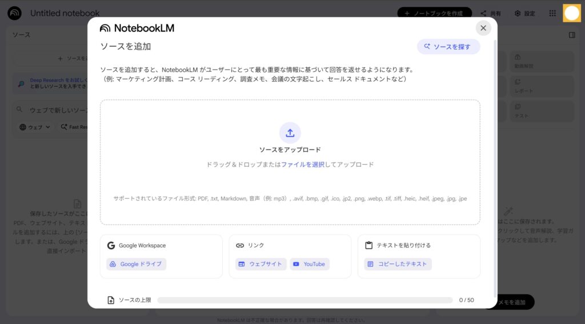This screenshot has width=585, height=324.
Task: Click the source limit icon
Action: click(x=111, y=300)
